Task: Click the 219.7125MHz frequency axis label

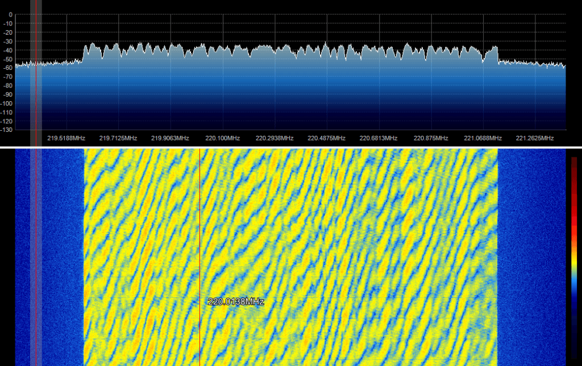Action: click(x=118, y=138)
